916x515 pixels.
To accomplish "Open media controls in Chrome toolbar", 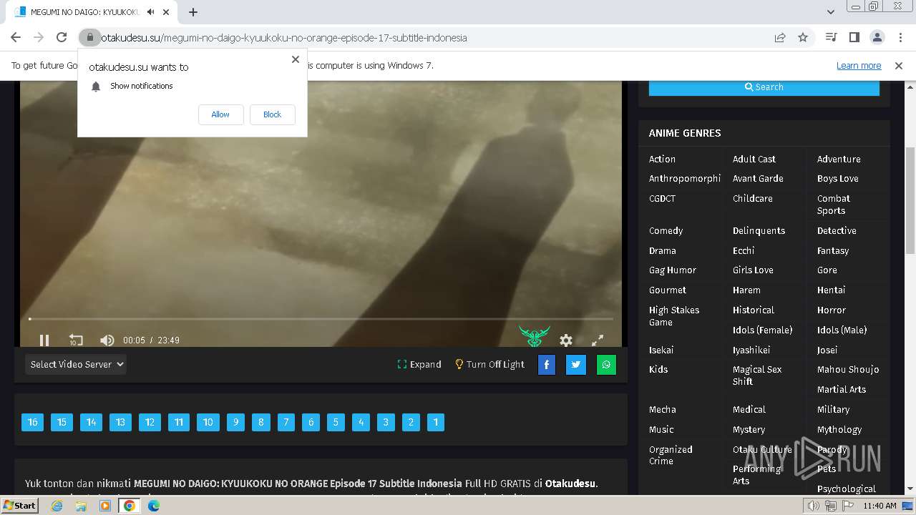I will (x=831, y=37).
